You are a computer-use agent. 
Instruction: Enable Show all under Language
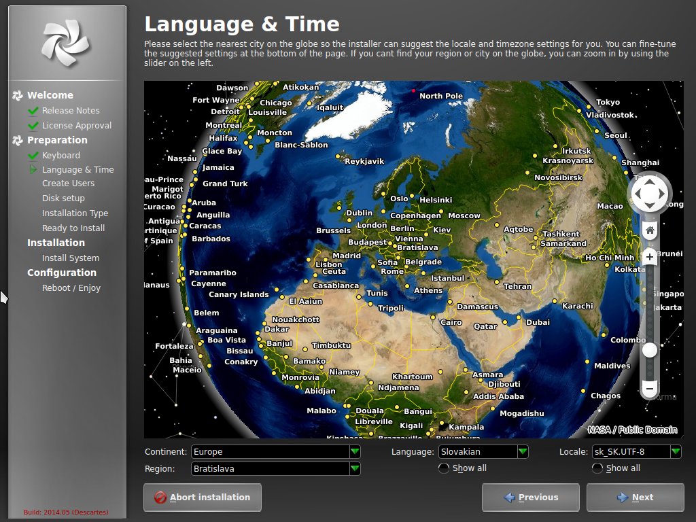click(x=444, y=468)
